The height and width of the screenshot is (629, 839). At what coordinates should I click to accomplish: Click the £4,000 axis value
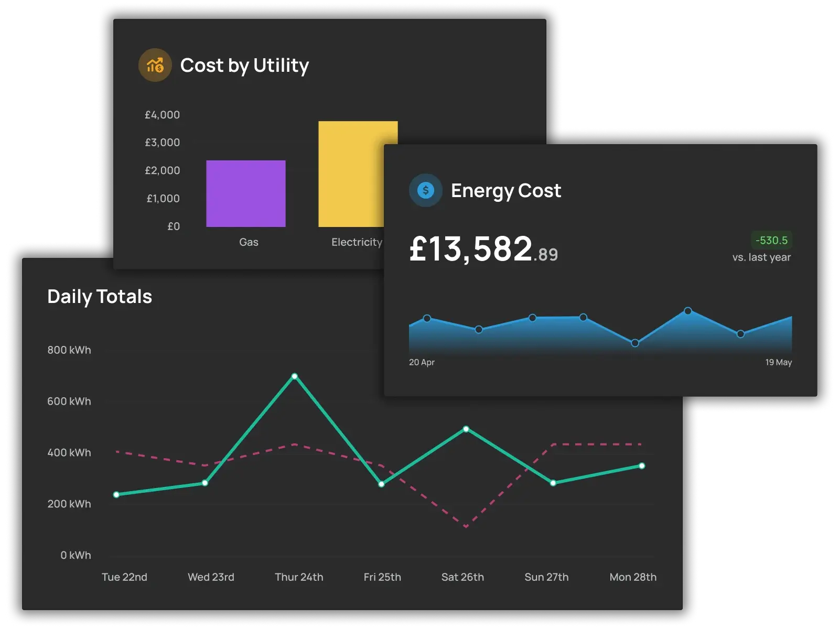coord(162,115)
